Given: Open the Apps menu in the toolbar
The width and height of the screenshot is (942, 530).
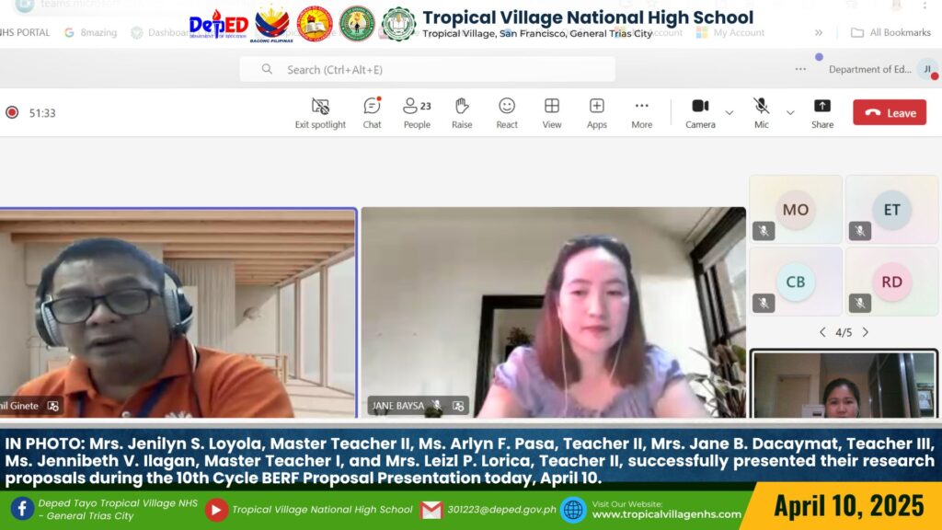Looking at the screenshot, I should pyautogui.click(x=596, y=112).
